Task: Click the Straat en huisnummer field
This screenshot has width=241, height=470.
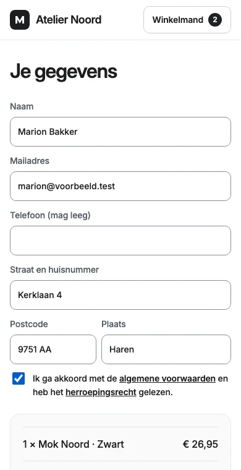Action: click(120, 295)
